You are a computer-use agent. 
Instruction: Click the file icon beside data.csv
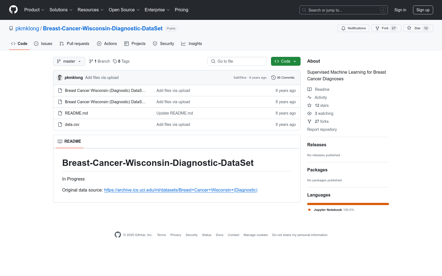[60, 124]
